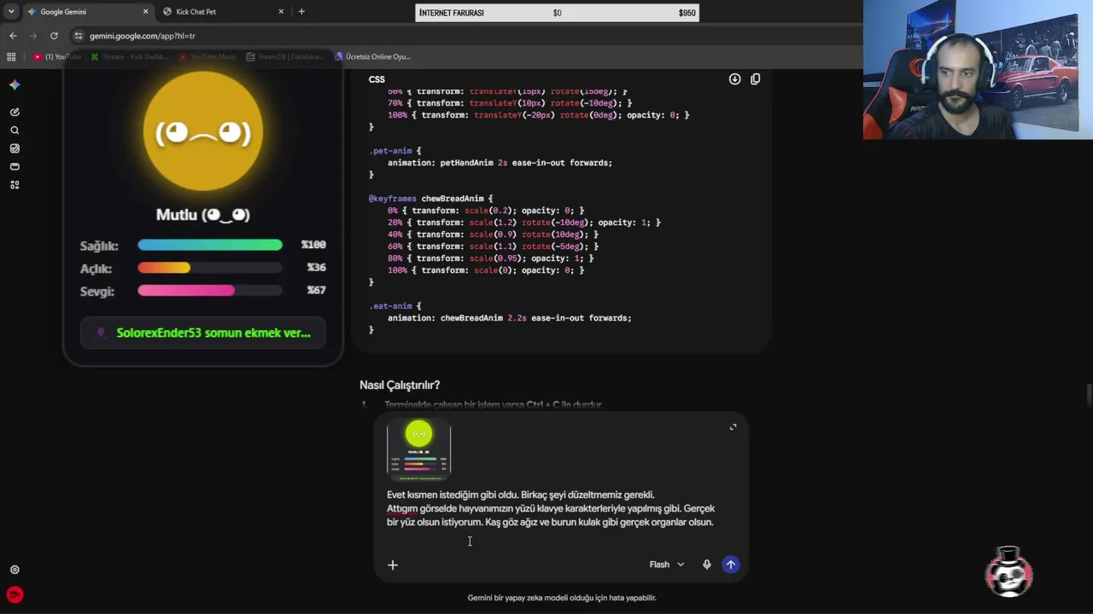Close the Kick Chat Pet tab
Screen dimensions: 1093x614
pos(281,12)
